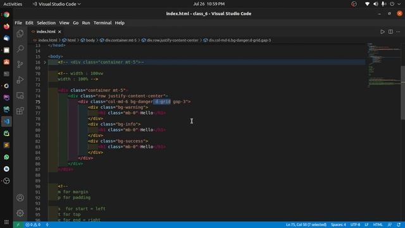Launch Google Chrome from the dock
The height and width of the screenshot is (228, 405).
click(6, 15)
